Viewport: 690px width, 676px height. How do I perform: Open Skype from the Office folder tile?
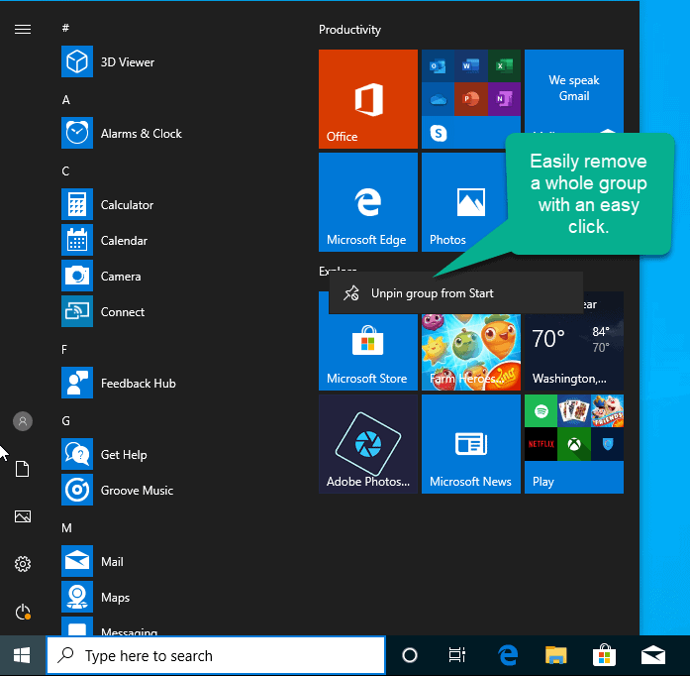[x=439, y=132]
